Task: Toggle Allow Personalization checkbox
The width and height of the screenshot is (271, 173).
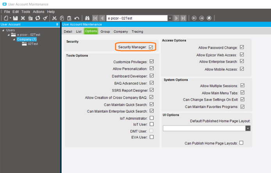Action: [x=152, y=68]
